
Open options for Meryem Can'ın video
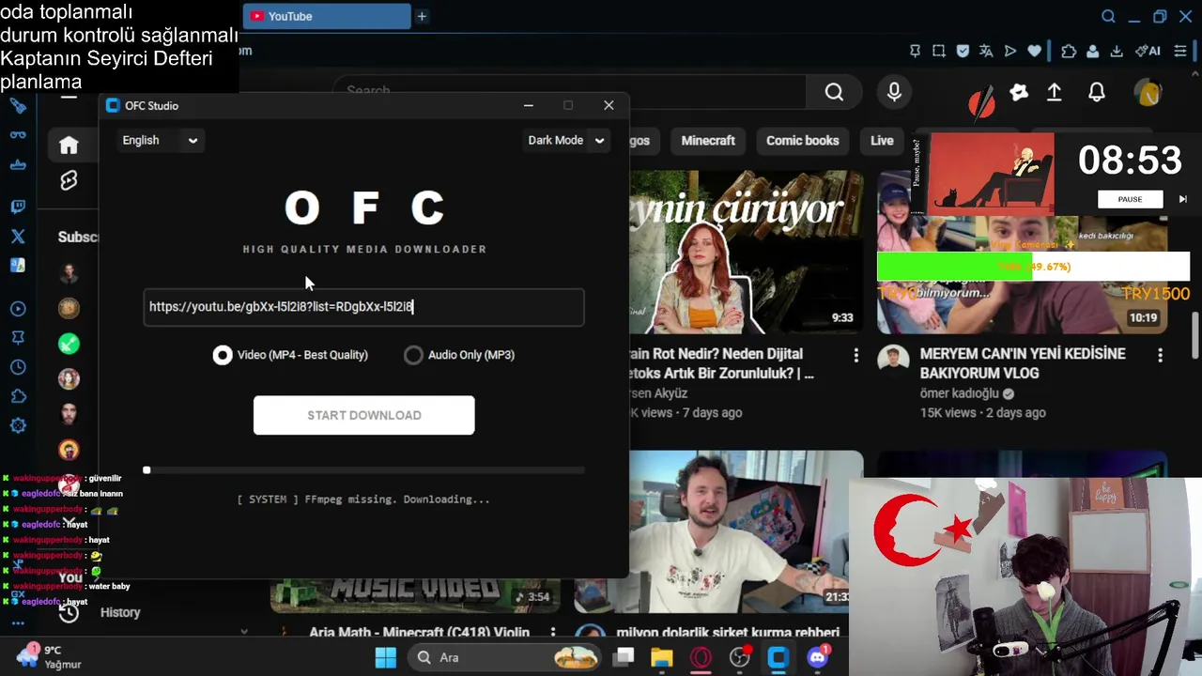point(1160,356)
